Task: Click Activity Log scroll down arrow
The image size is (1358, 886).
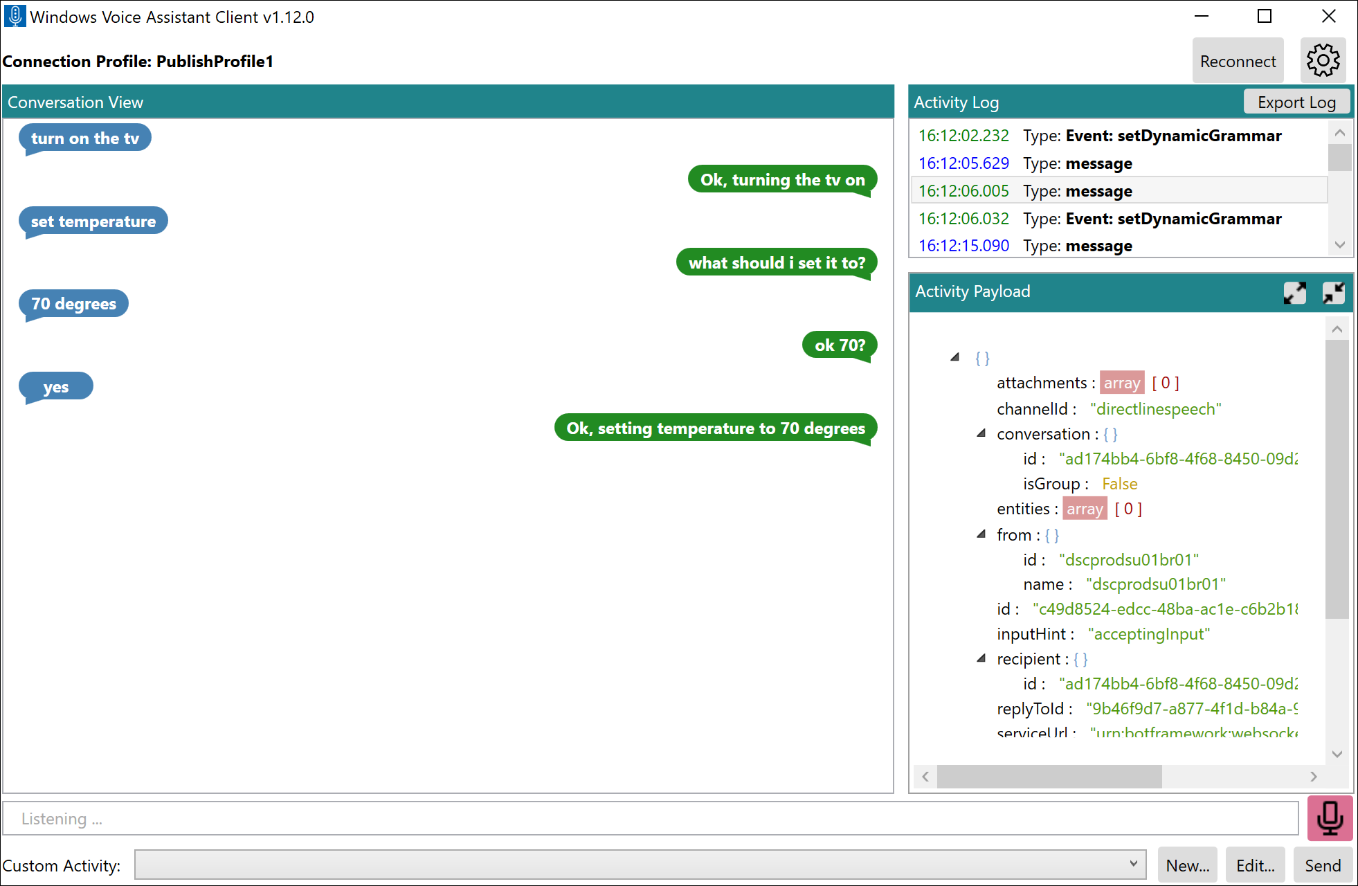Action: click(x=1339, y=245)
